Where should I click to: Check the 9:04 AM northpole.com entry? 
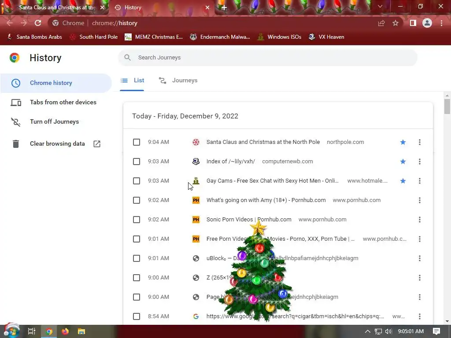pyautogui.click(x=137, y=142)
